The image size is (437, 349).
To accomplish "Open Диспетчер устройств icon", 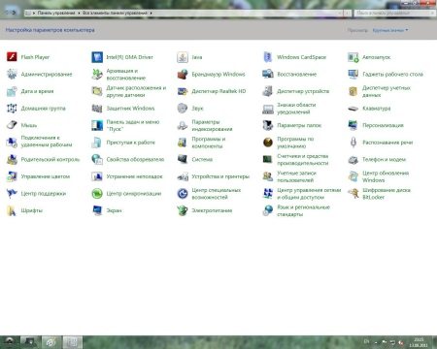I will [268, 91].
